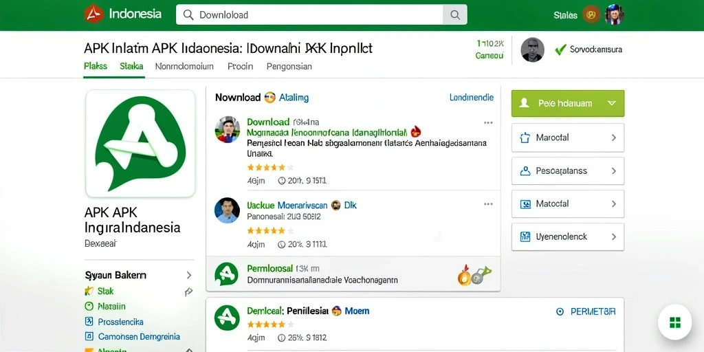Screen dimensions: 704x352
Task: Click the Caneou text under the counter
Action: pos(489,56)
